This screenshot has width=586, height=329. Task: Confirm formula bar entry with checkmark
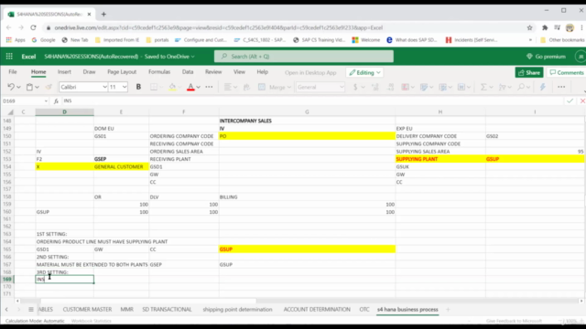[570, 101]
